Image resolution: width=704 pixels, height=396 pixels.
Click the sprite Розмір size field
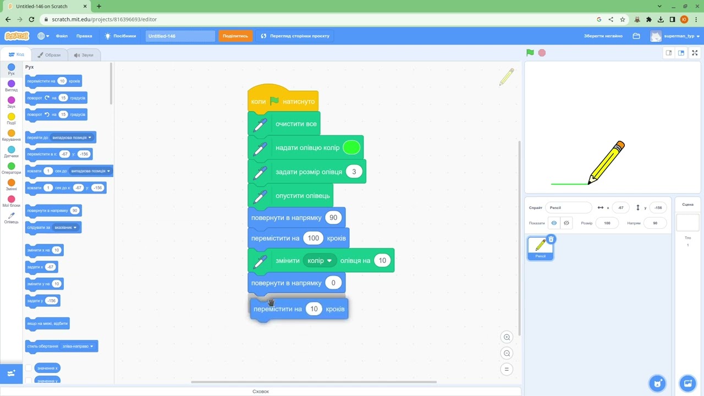click(x=607, y=223)
